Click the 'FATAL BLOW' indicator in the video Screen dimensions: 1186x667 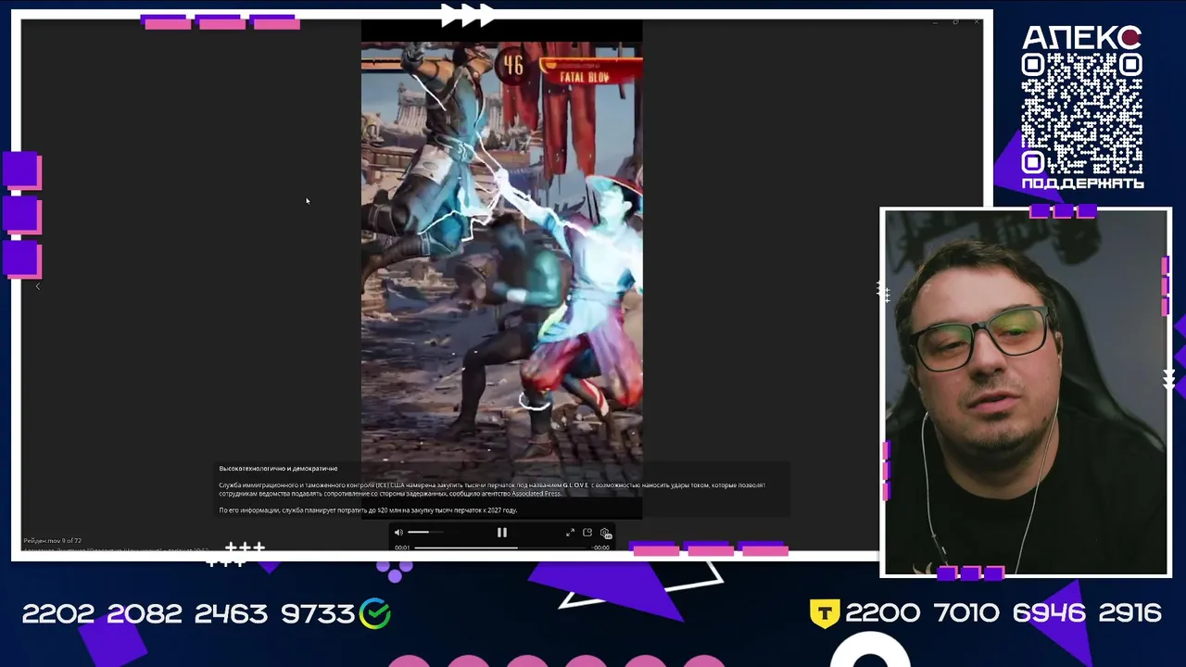coord(585,78)
